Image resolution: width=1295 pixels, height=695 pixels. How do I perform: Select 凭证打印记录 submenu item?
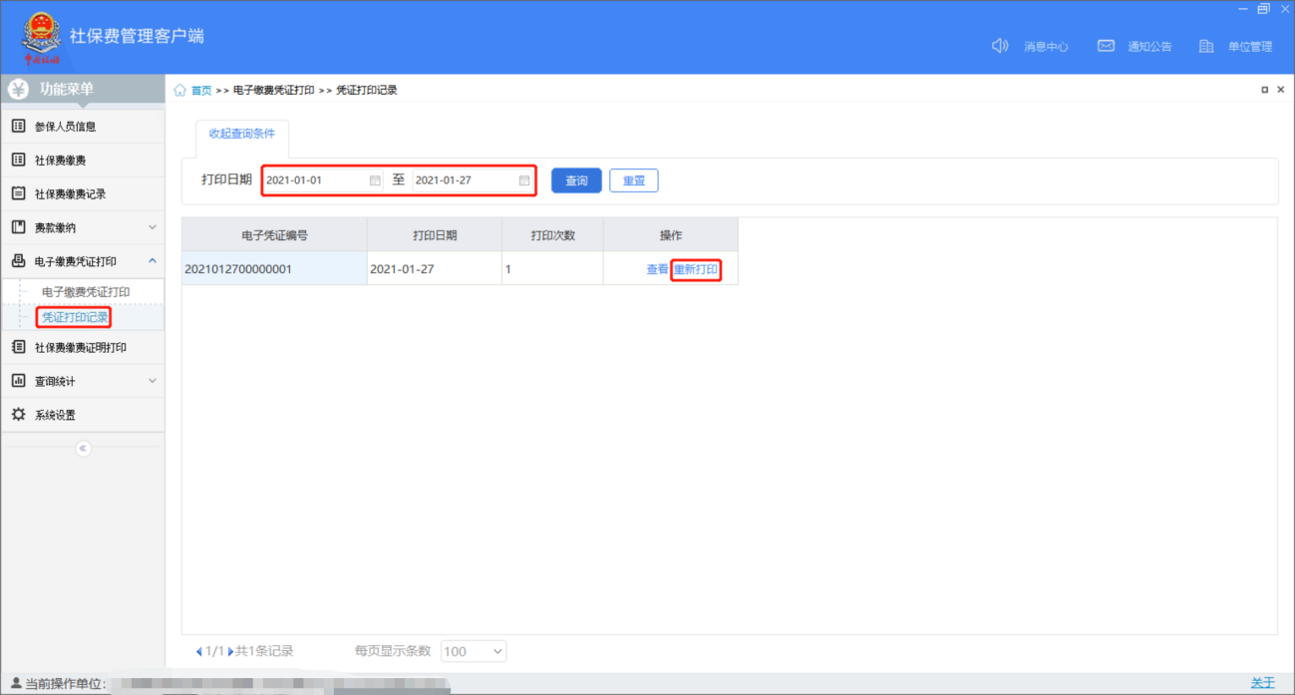click(75, 318)
